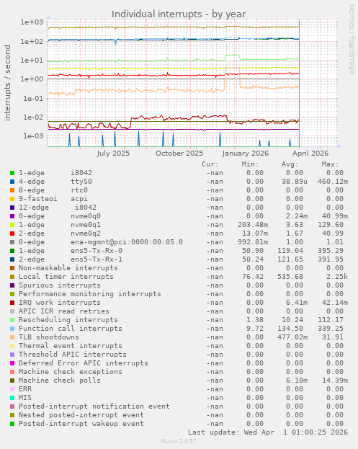Click the October 2025 axis label

tap(179, 154)
